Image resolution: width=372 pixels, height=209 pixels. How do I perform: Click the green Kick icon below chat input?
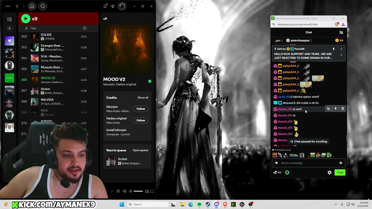[287, 172]
